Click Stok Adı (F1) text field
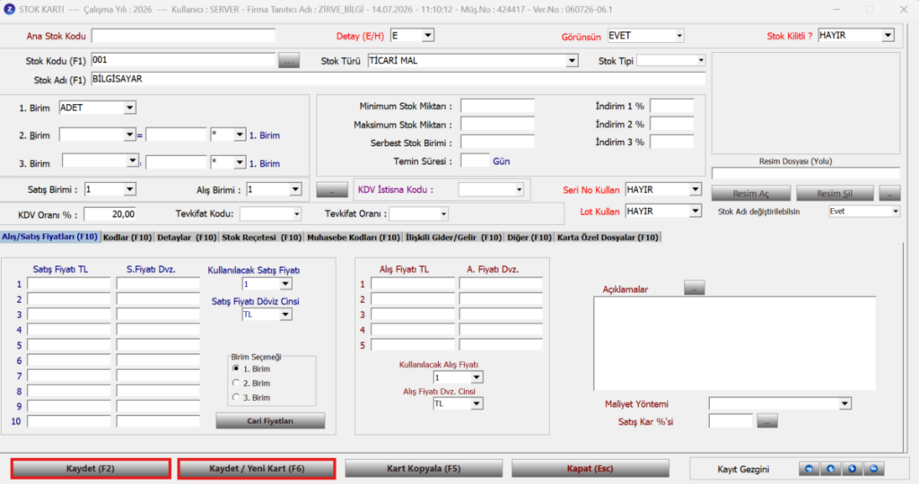919x484 pixels. pos(398,80)
